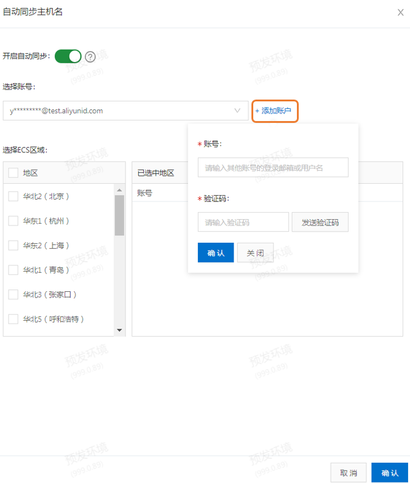Click the help question mark icon
Screen dimensions: 410x483
pos(90,57)
